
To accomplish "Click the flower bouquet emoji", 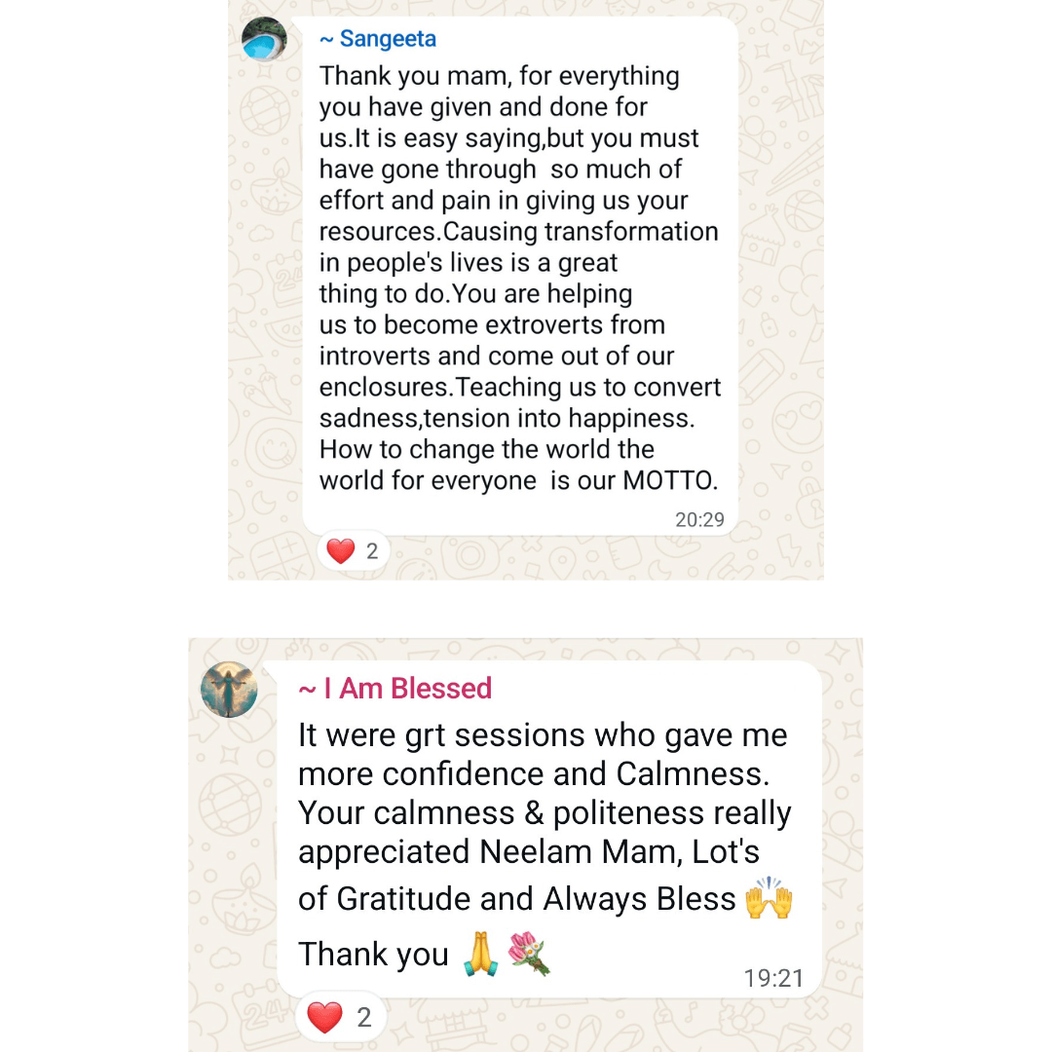I will click(529, 954).
